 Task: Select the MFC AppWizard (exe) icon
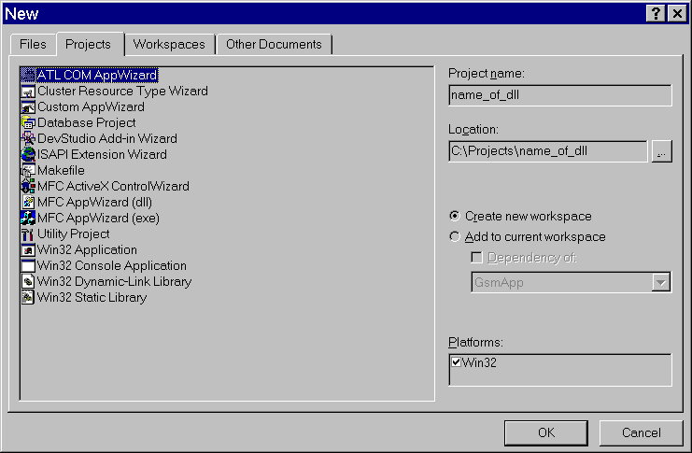click(28, 218)
